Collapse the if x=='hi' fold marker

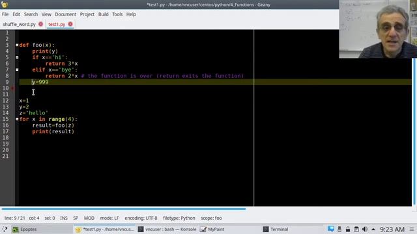17,57
